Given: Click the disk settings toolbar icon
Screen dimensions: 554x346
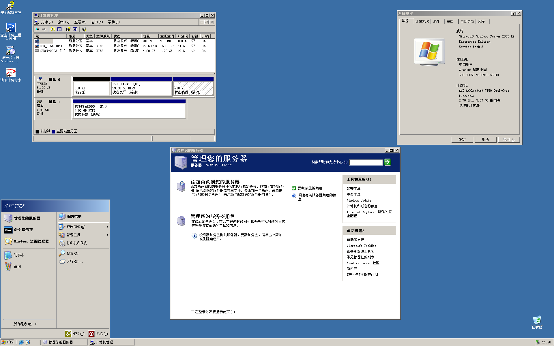Looking at the screenshot, I should [84, 29].
